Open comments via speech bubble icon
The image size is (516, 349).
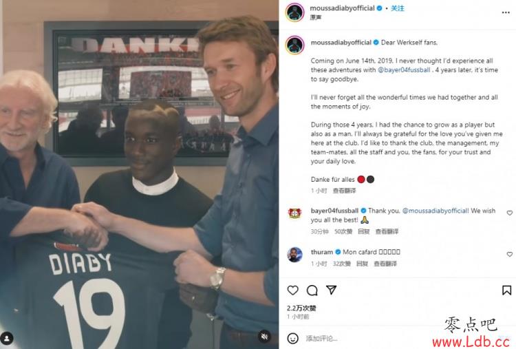click(x=312, y=290)
